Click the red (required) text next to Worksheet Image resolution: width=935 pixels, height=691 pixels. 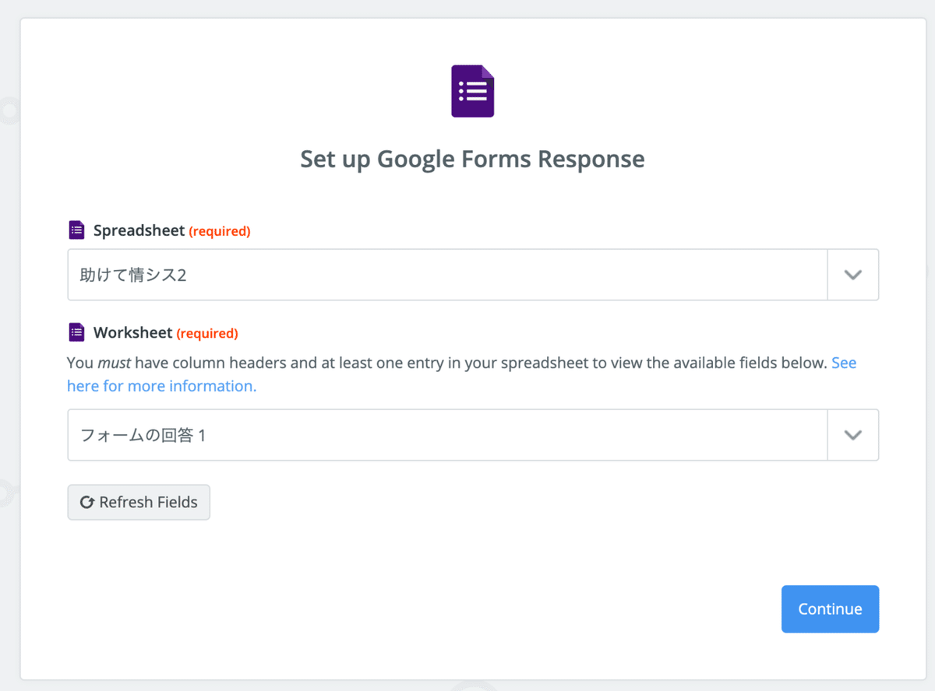[x=207, y=334]
